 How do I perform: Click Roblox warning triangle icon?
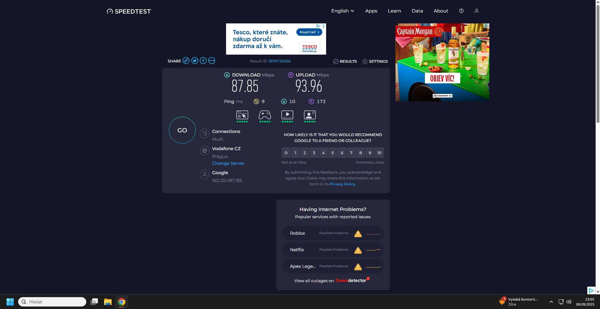[358, 234]
